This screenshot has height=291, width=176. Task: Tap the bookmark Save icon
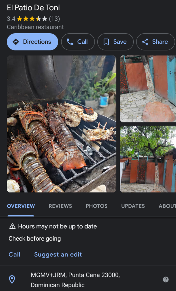pos(106,42)
